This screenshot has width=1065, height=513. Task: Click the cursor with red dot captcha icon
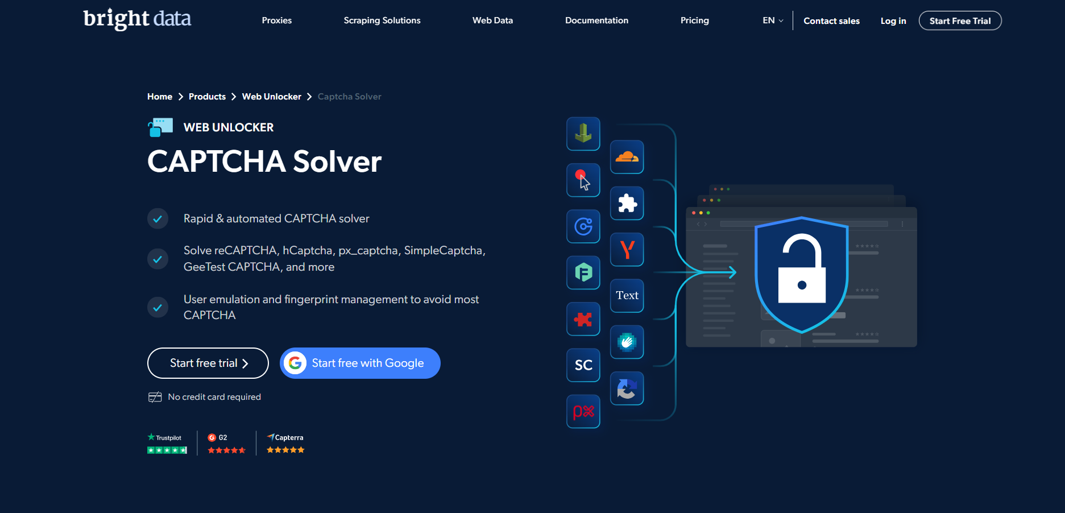point(583,180)
